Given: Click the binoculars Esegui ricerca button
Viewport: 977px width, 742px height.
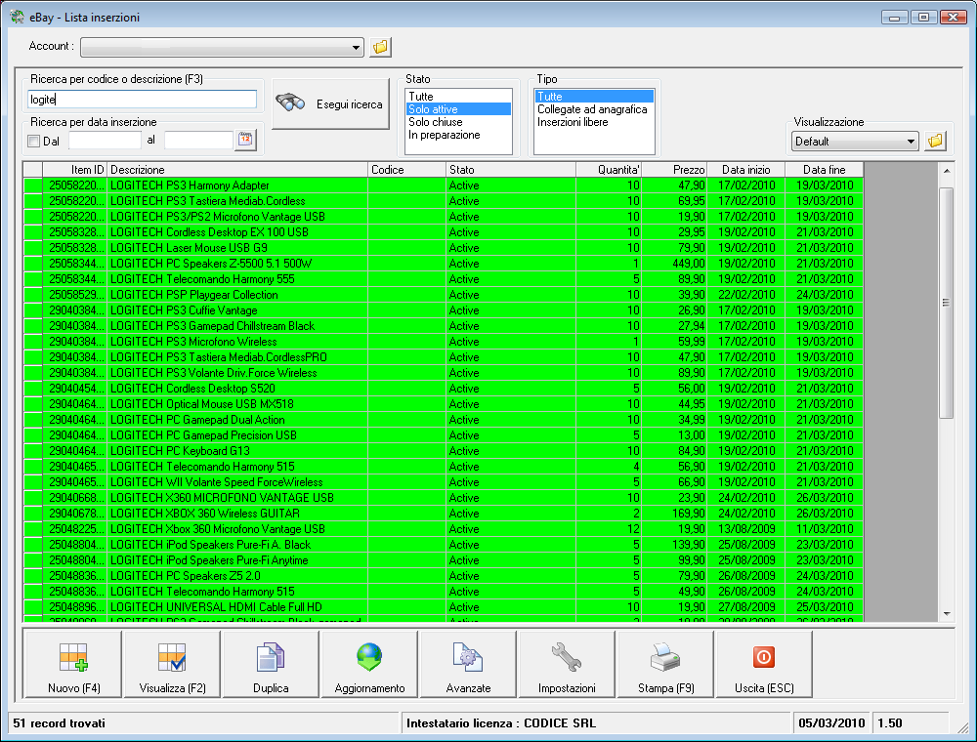Looking at the screenshot, I should 331,103.
